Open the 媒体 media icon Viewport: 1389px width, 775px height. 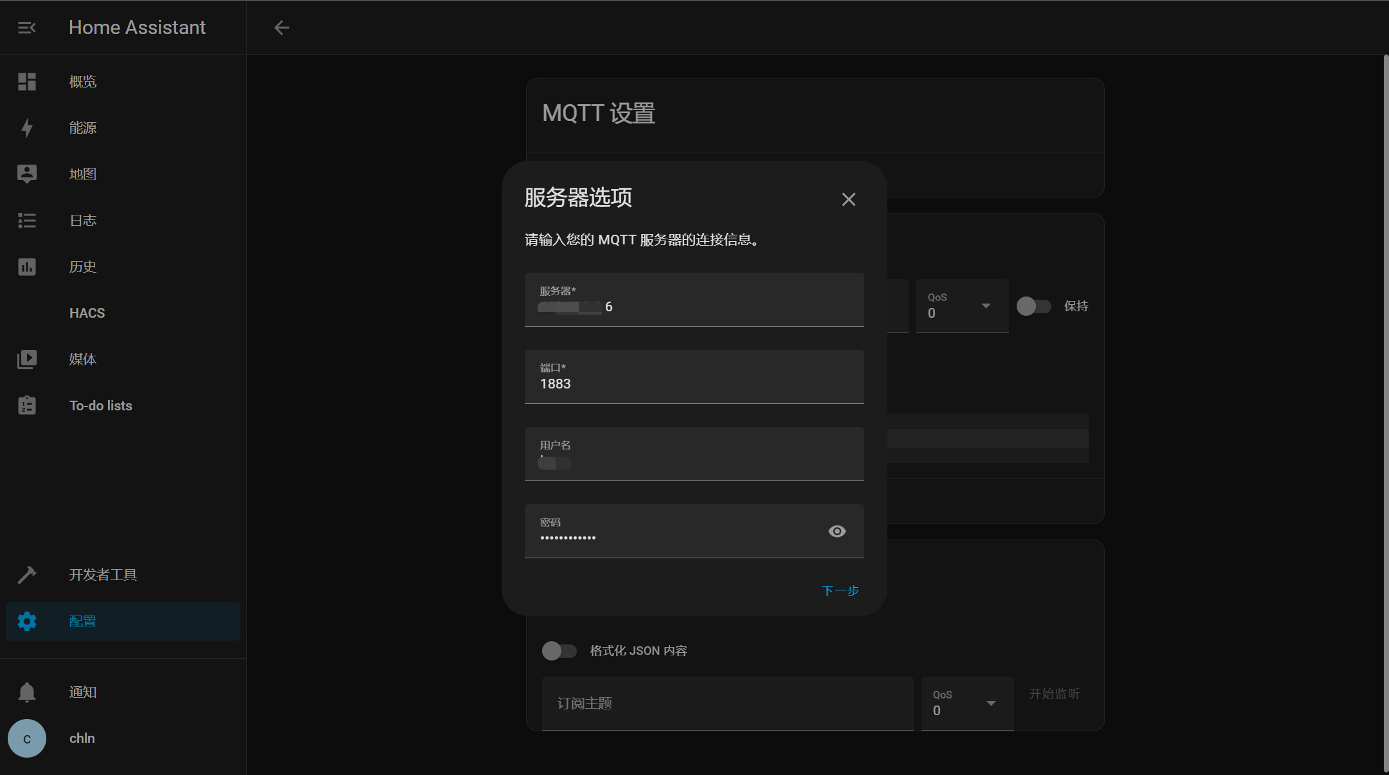click(x=26, y=359)
